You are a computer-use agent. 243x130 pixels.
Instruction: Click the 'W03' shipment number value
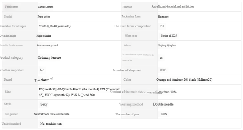(x=163, y=70)
